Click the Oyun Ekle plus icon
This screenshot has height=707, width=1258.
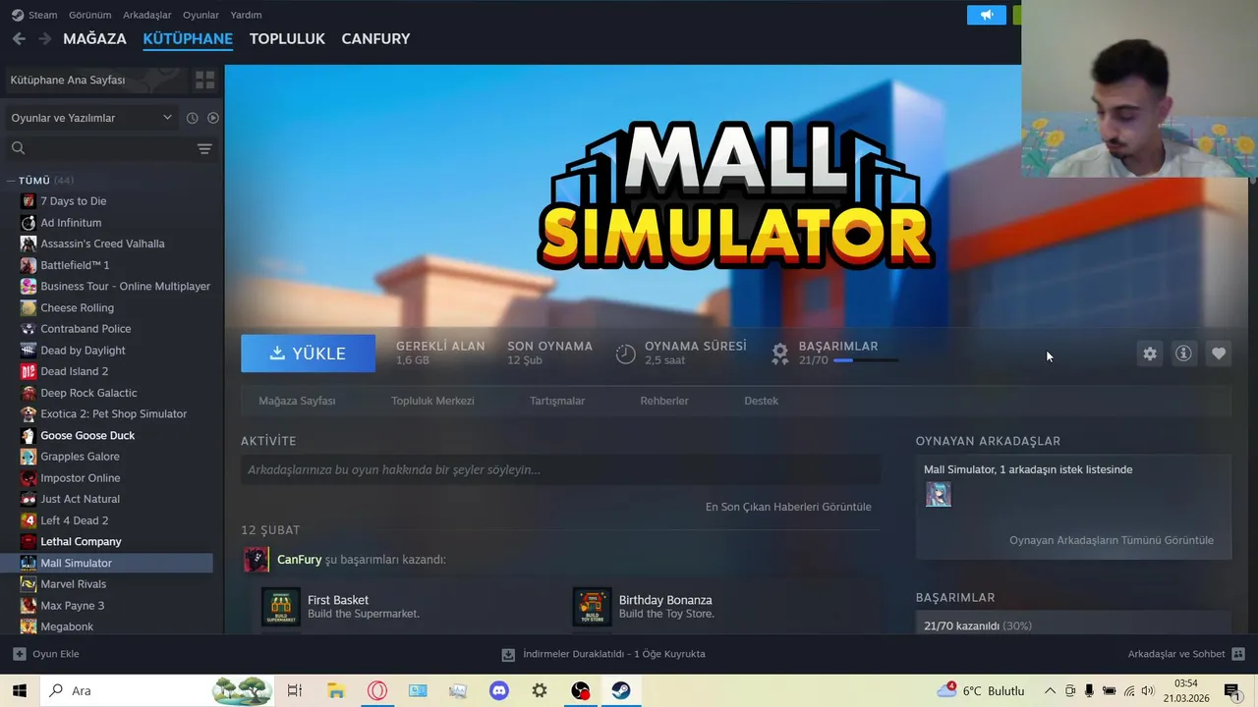[20, 654]
